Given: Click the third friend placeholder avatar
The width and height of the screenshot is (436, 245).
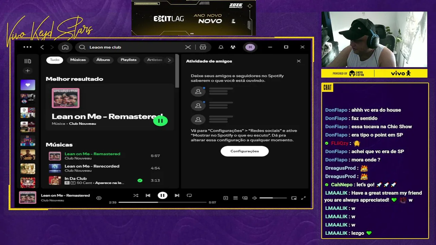Looking at the screenshot, I should 198,119.
